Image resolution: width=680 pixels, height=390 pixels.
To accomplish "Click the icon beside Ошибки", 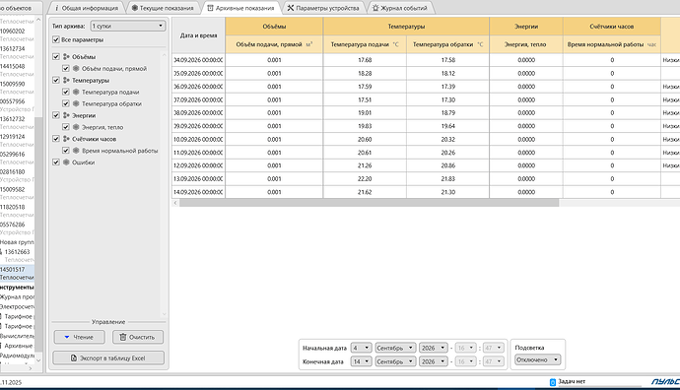I will coord(66,162).
